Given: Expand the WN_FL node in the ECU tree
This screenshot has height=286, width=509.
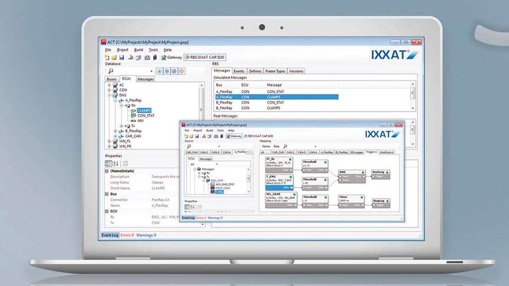Looking at the screenshot, I should tap(109, 141).
